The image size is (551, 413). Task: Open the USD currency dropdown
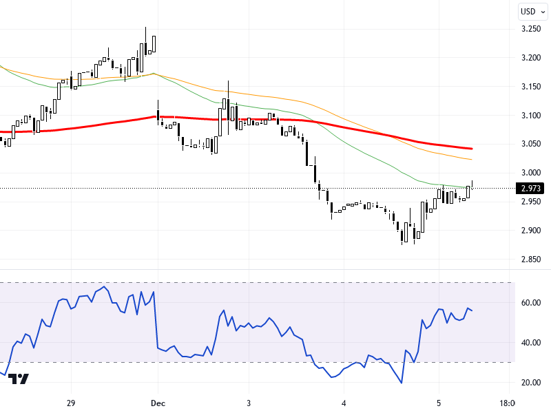coord(532,12)
